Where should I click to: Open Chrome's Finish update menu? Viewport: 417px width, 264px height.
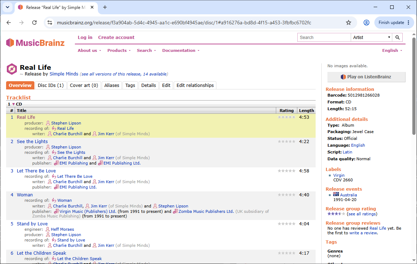[394, 23]
